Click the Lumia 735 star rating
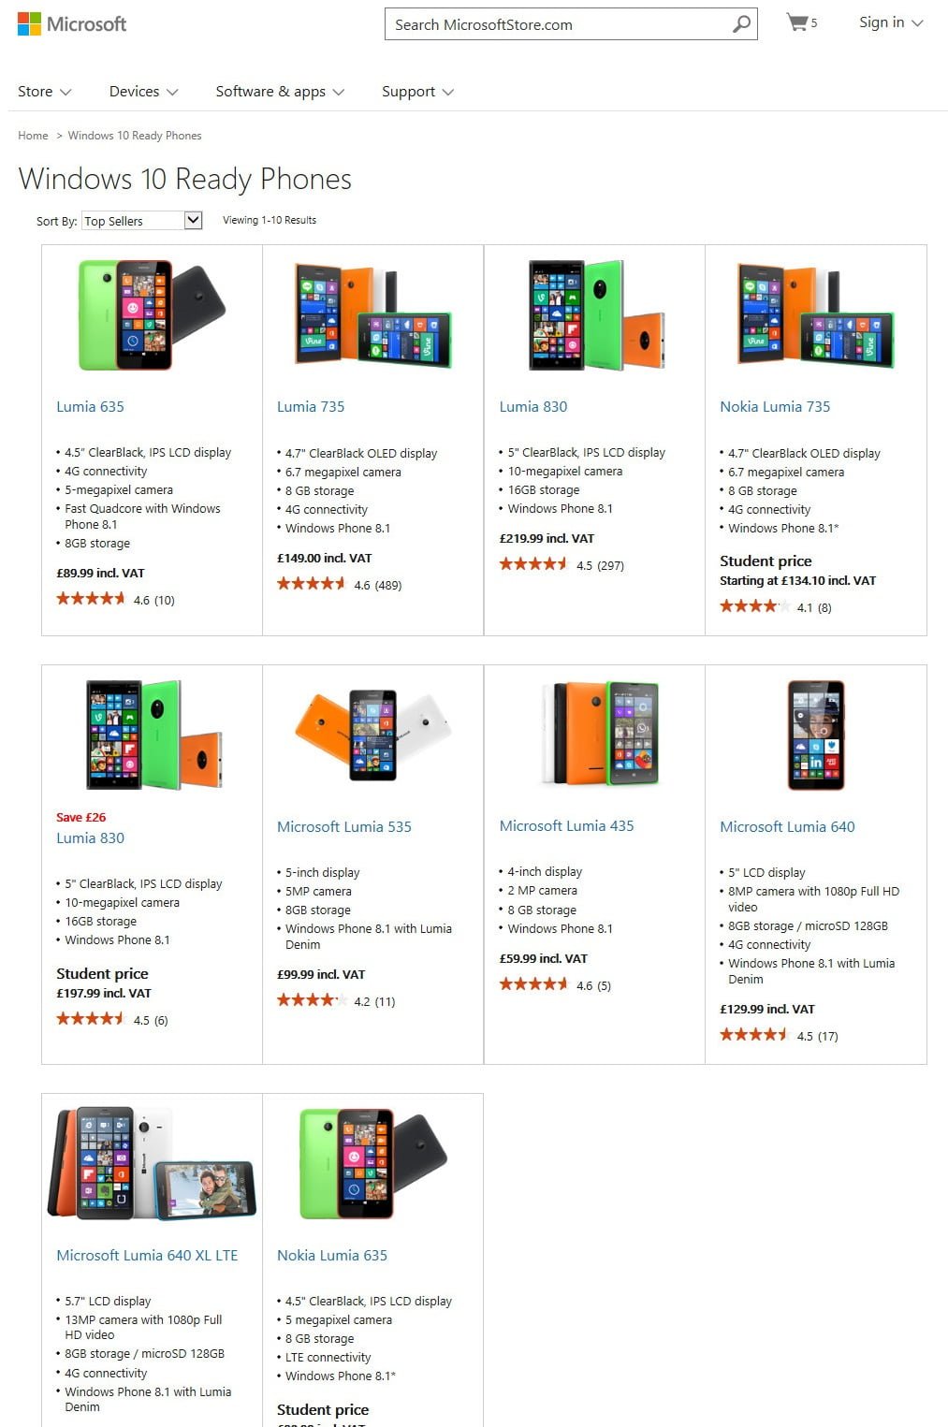 [312, 584]
